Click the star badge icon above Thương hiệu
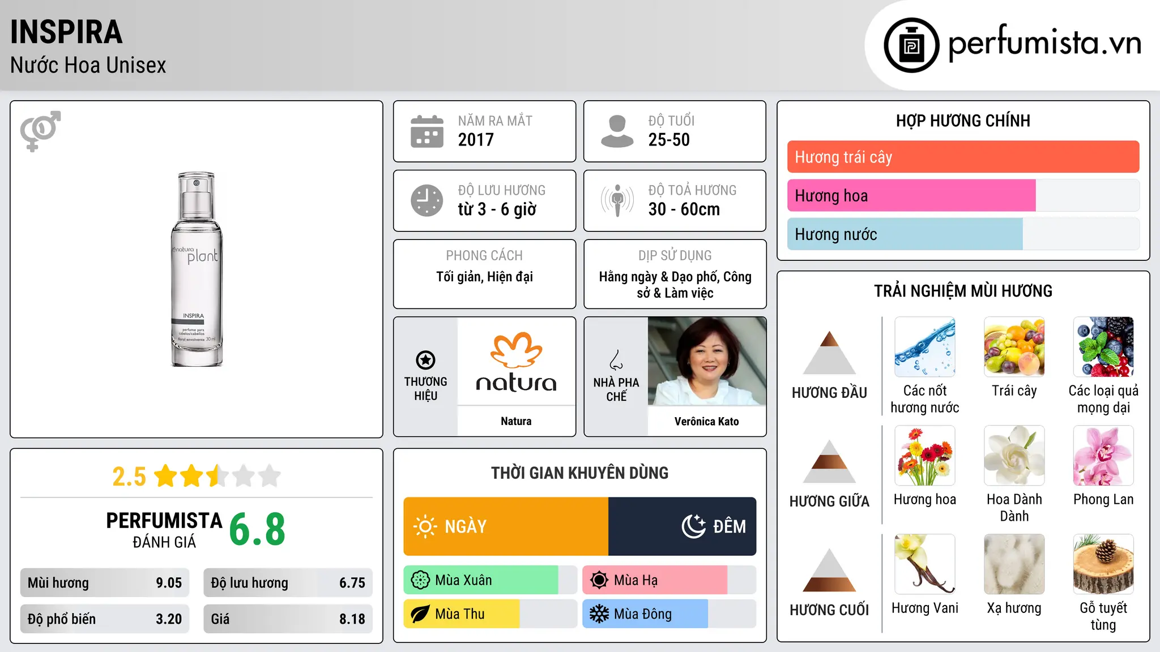This screenshot has height=652, width=1160. (425, 360)
